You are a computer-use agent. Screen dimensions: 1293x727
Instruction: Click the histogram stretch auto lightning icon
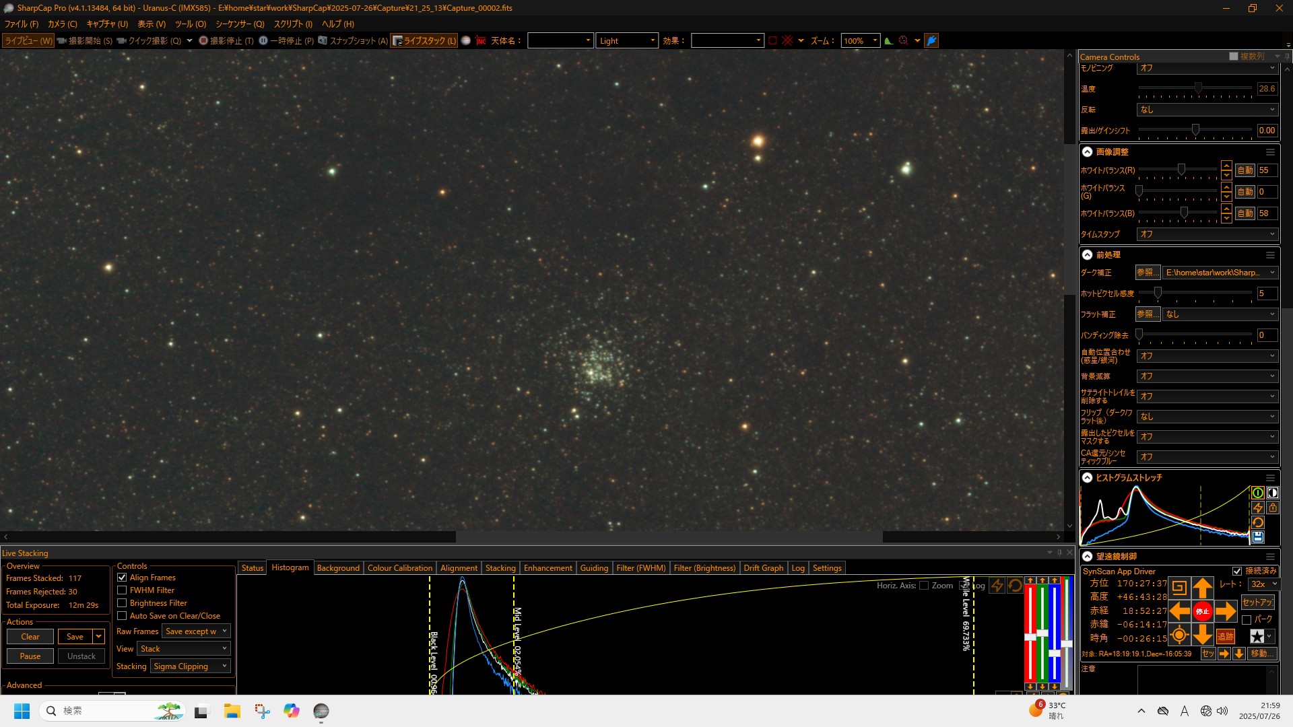[x=1257, y=508]
